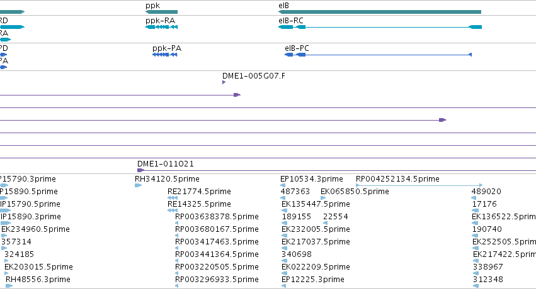The width and height of the screenshot is (536, 289).
Task: Select the ppk-RA transcript glyph
Action: coord(161,27)
